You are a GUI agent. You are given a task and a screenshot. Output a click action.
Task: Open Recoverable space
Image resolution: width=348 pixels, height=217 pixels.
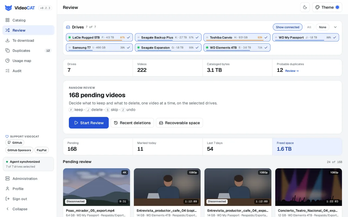coord(179,123)
